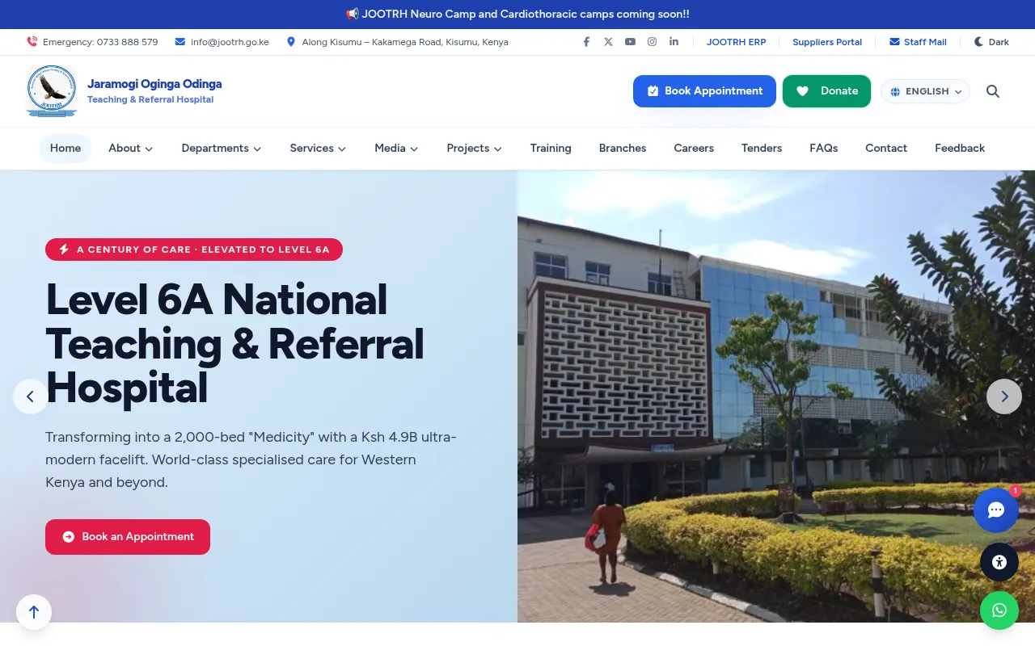The image size is (1035, 646).
Task: Click the green Donate button
Action: pyautogui.click(x=826, y=91)
